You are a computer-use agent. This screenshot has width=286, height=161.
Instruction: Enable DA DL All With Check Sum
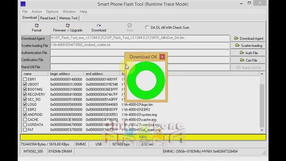coord(147,27)
